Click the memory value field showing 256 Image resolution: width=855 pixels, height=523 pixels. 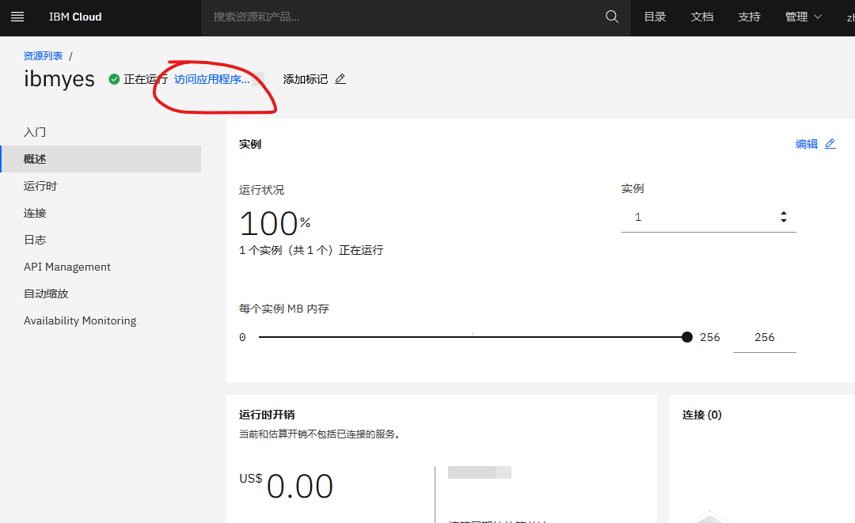765,337
